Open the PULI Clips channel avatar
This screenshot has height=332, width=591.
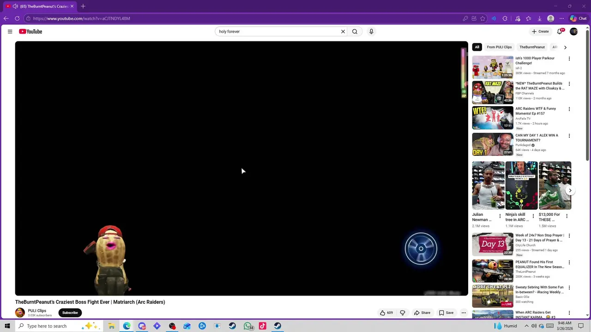[20, 313]
